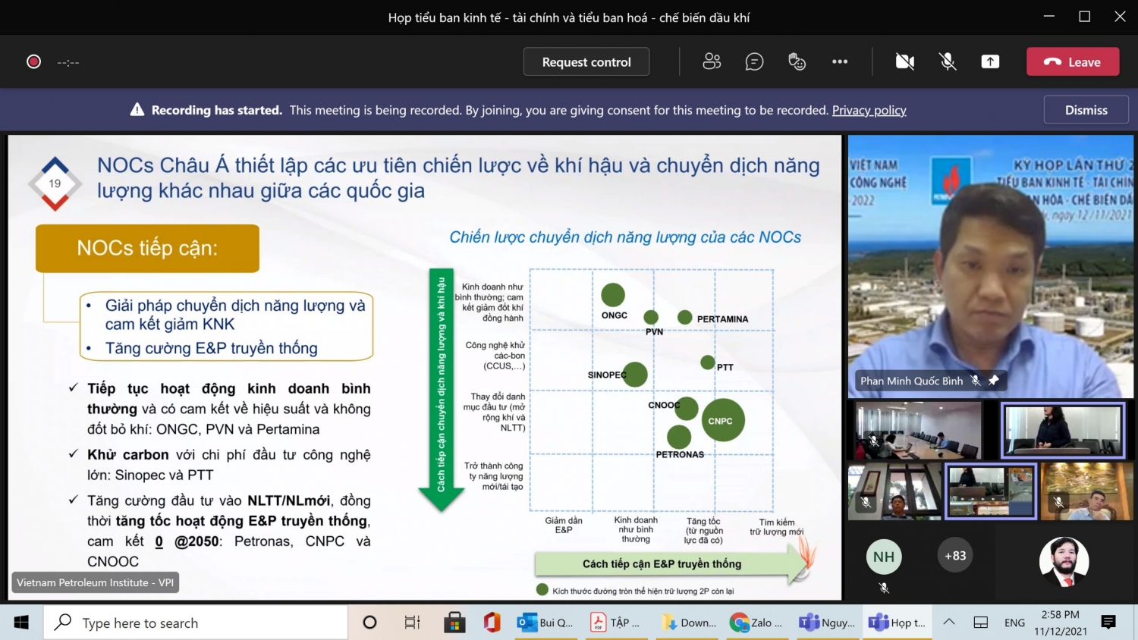Click pin icon beside Phan Minh Quốc Bình
This screenshot has height=640, width=1138.
tap(994, 381)
